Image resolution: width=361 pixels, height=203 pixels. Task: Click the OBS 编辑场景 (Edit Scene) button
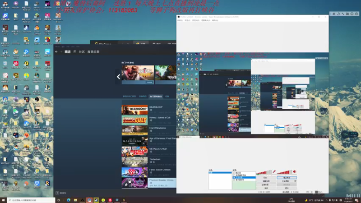266,181
